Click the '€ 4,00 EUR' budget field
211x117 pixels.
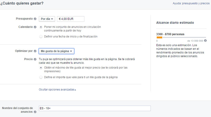point(71,19)
